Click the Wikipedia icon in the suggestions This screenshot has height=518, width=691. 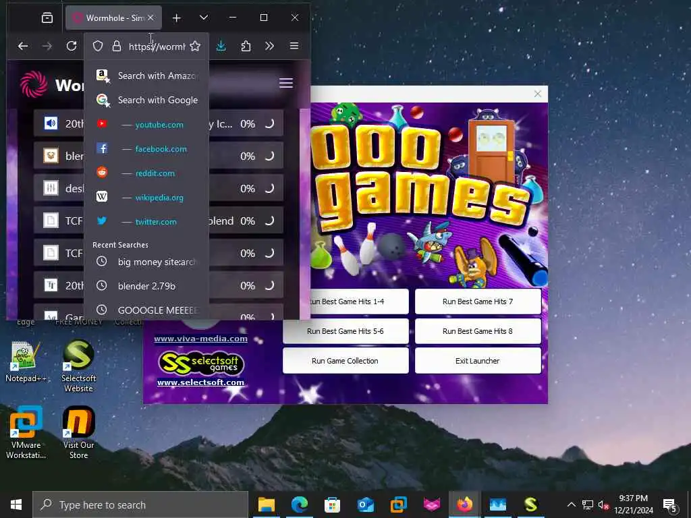tap(102, 196)
